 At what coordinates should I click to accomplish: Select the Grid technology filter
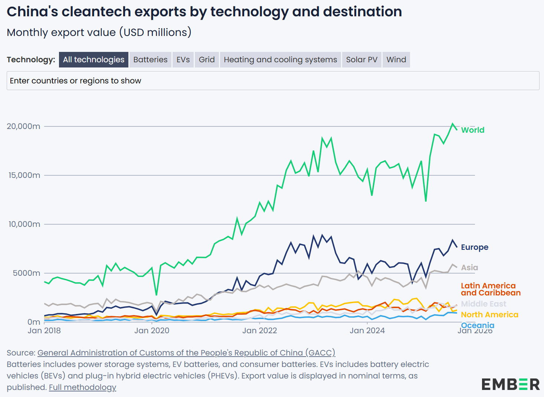(x=206, y=59)
